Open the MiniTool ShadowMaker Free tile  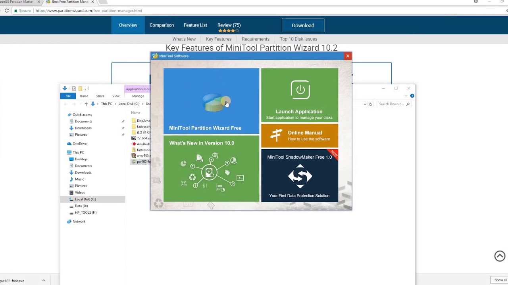pyautogui.click(x=300, y=175)
